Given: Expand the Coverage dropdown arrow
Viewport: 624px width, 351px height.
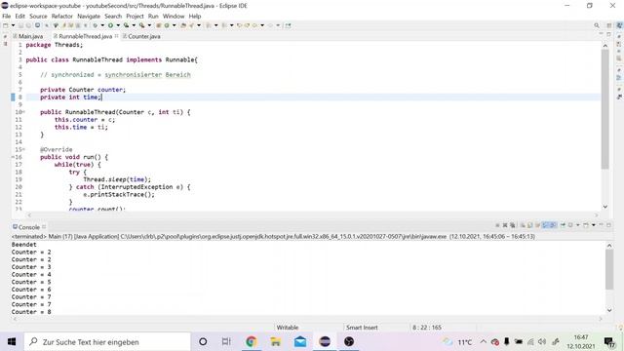Looking at the screenshot, I should coord(134,25).
